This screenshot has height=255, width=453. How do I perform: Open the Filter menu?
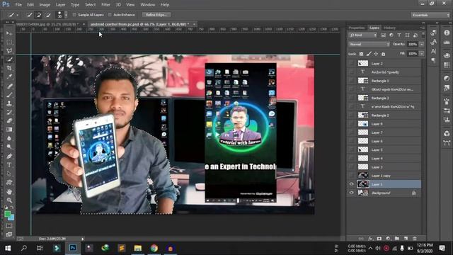tap(105, 5)
